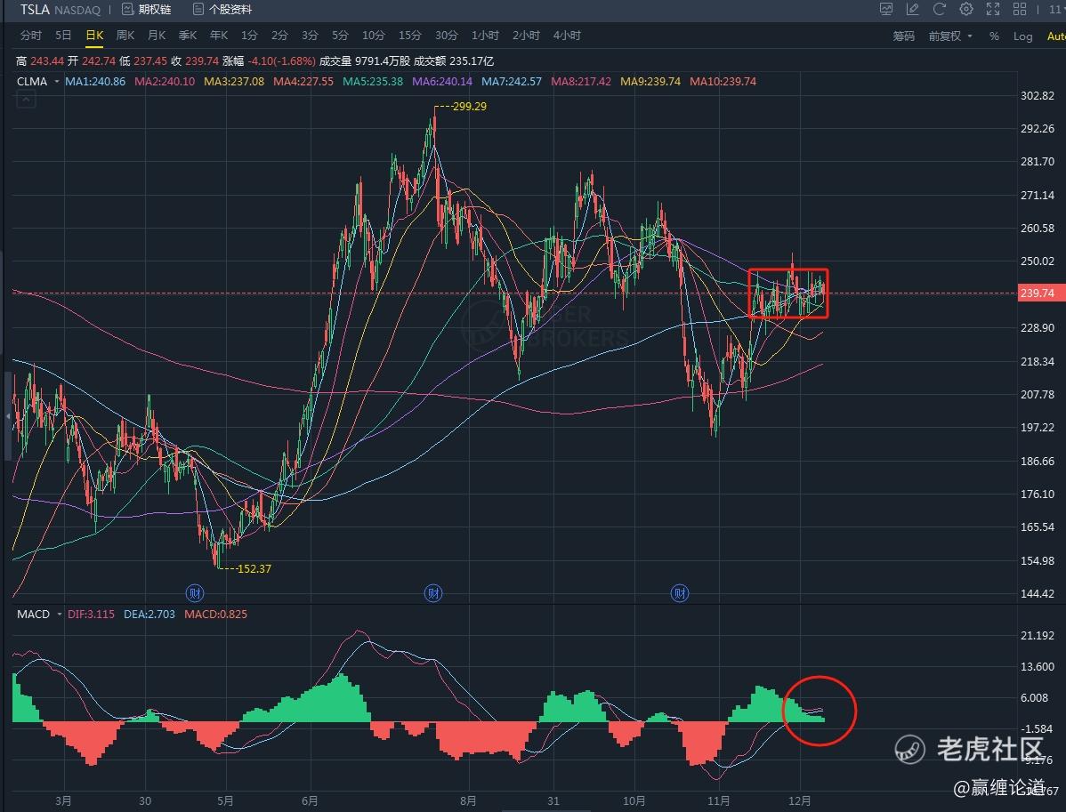
Task: Click the 个股资料 label text
Action: pos(230,10)
